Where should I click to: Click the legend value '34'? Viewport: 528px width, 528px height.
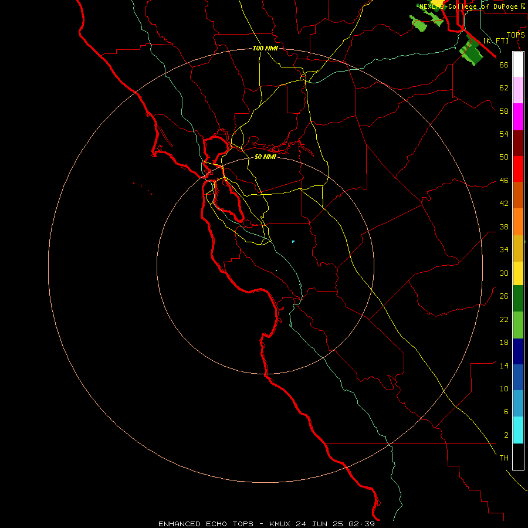504,250
